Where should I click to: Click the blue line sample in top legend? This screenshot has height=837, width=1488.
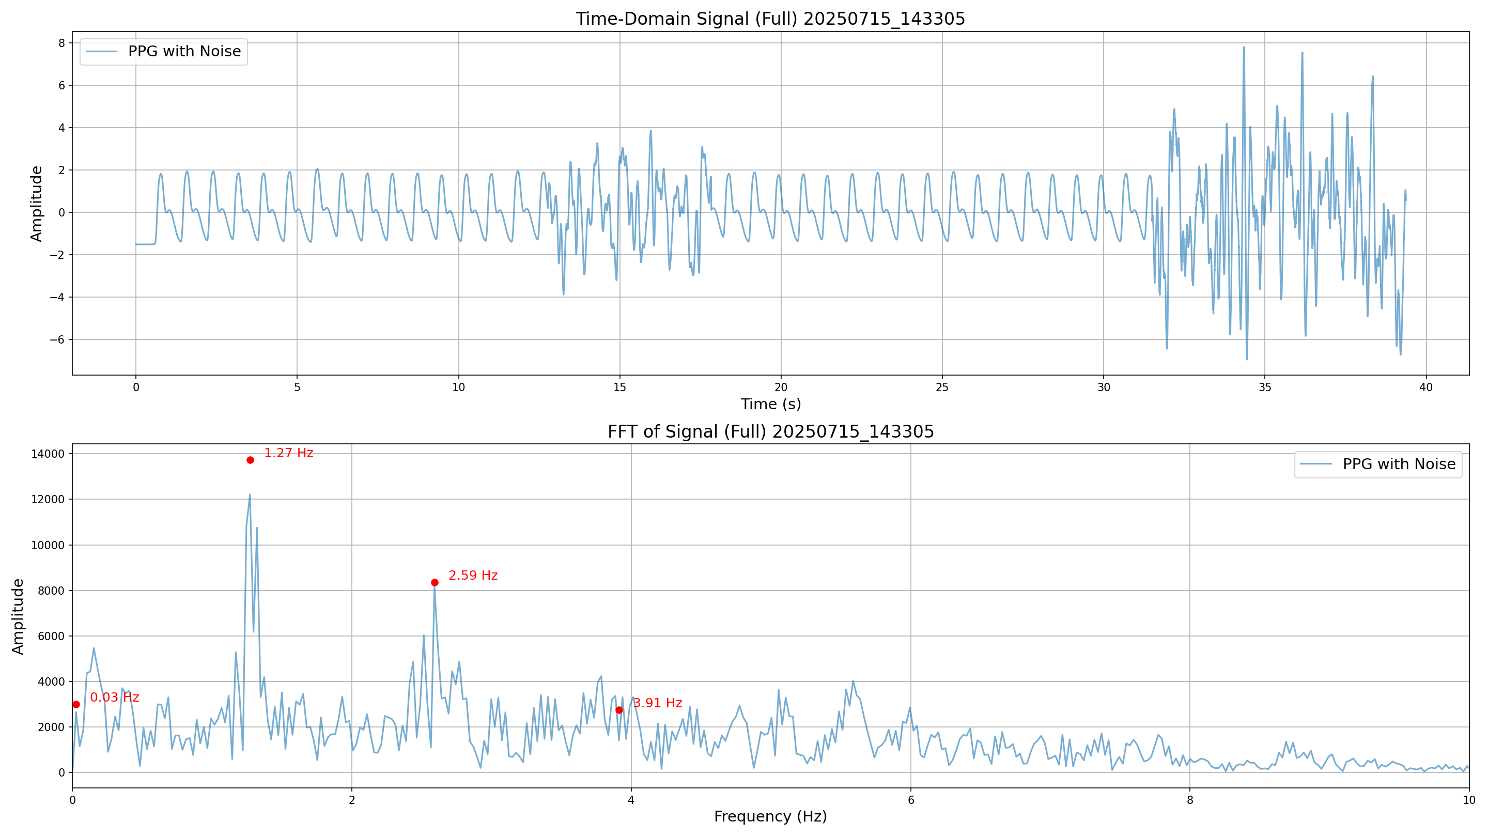[x=102, y=52]
